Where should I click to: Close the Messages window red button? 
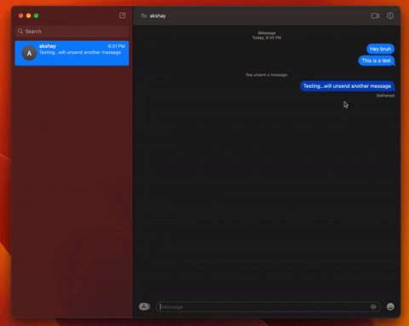pos(20,15)
